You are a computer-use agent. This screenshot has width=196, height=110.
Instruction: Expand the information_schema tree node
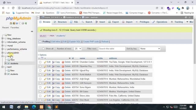coord(2,42)
